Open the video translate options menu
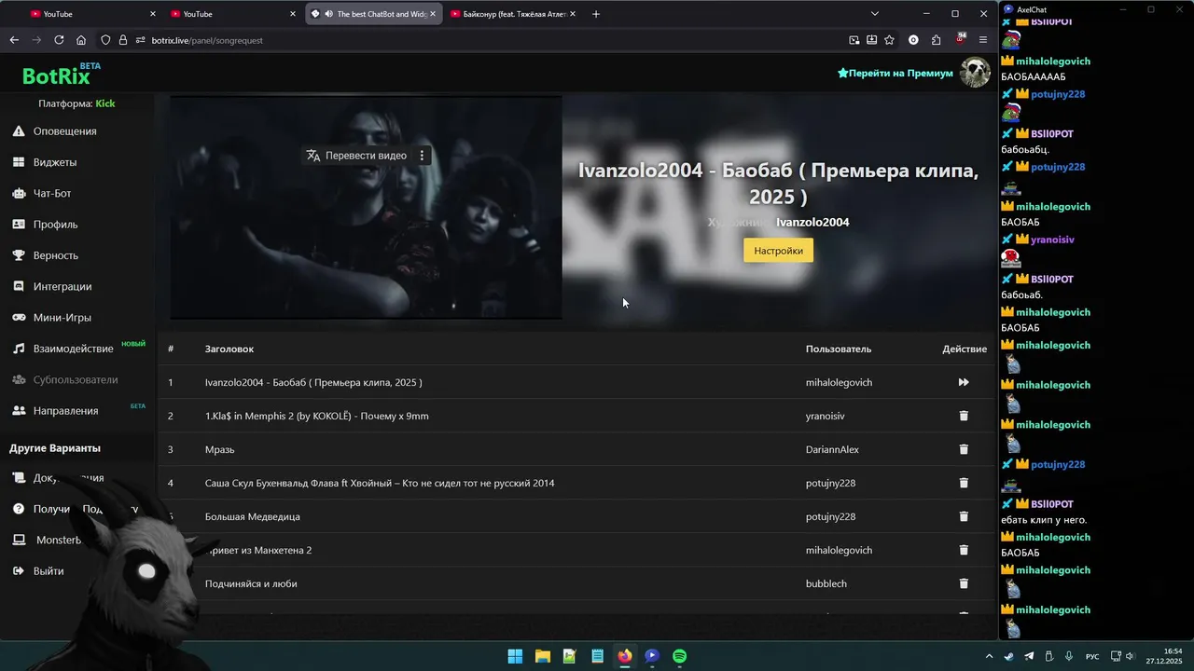 422,156
